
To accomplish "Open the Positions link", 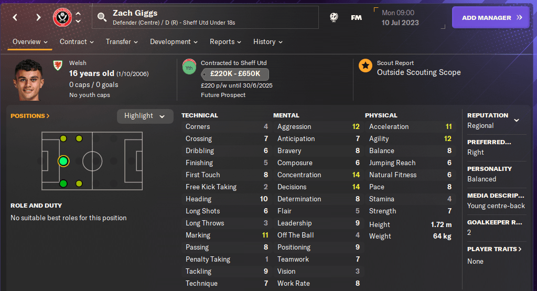I will [30, 116].
